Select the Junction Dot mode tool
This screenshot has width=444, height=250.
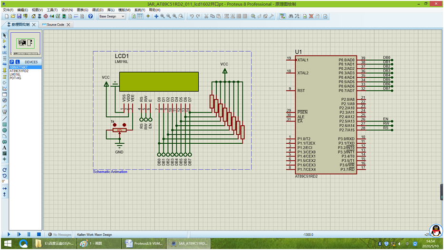pos(5,47)
